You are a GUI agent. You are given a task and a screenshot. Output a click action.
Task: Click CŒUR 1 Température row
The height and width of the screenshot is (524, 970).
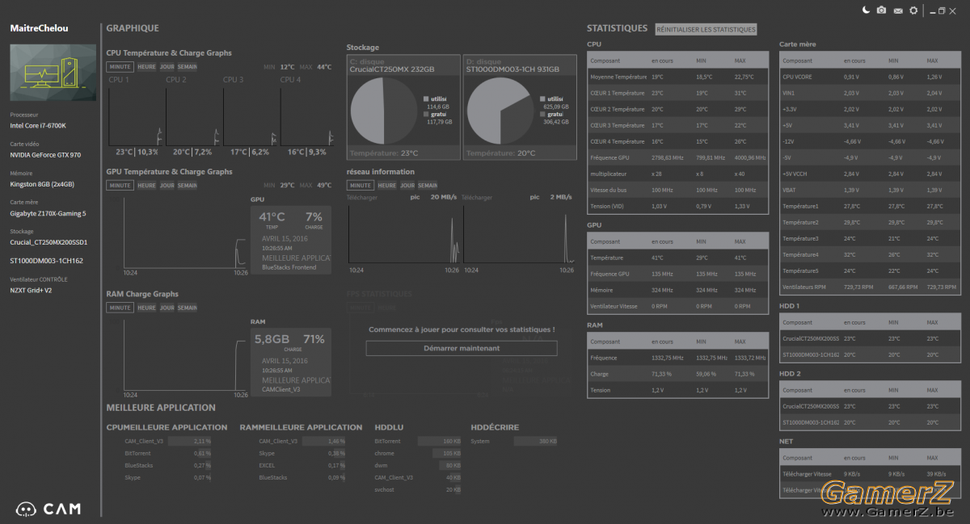tap(677, 93)
